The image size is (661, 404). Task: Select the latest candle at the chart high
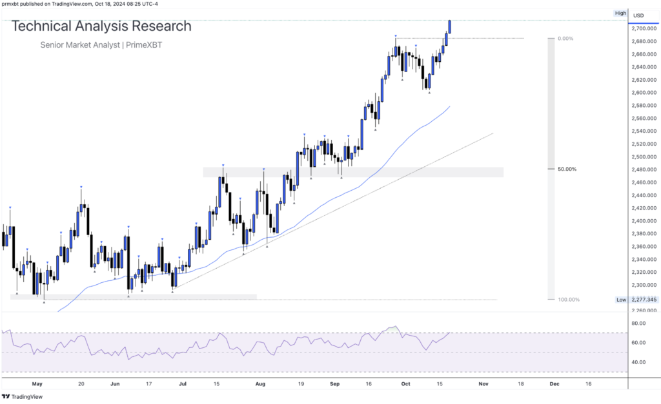(x=450, y=26)
